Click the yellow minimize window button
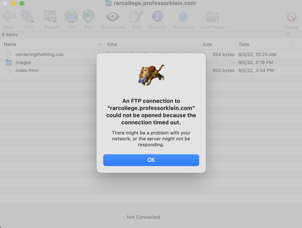The width and height of the screenshot is (302, 228). click(x=14, y=3)
